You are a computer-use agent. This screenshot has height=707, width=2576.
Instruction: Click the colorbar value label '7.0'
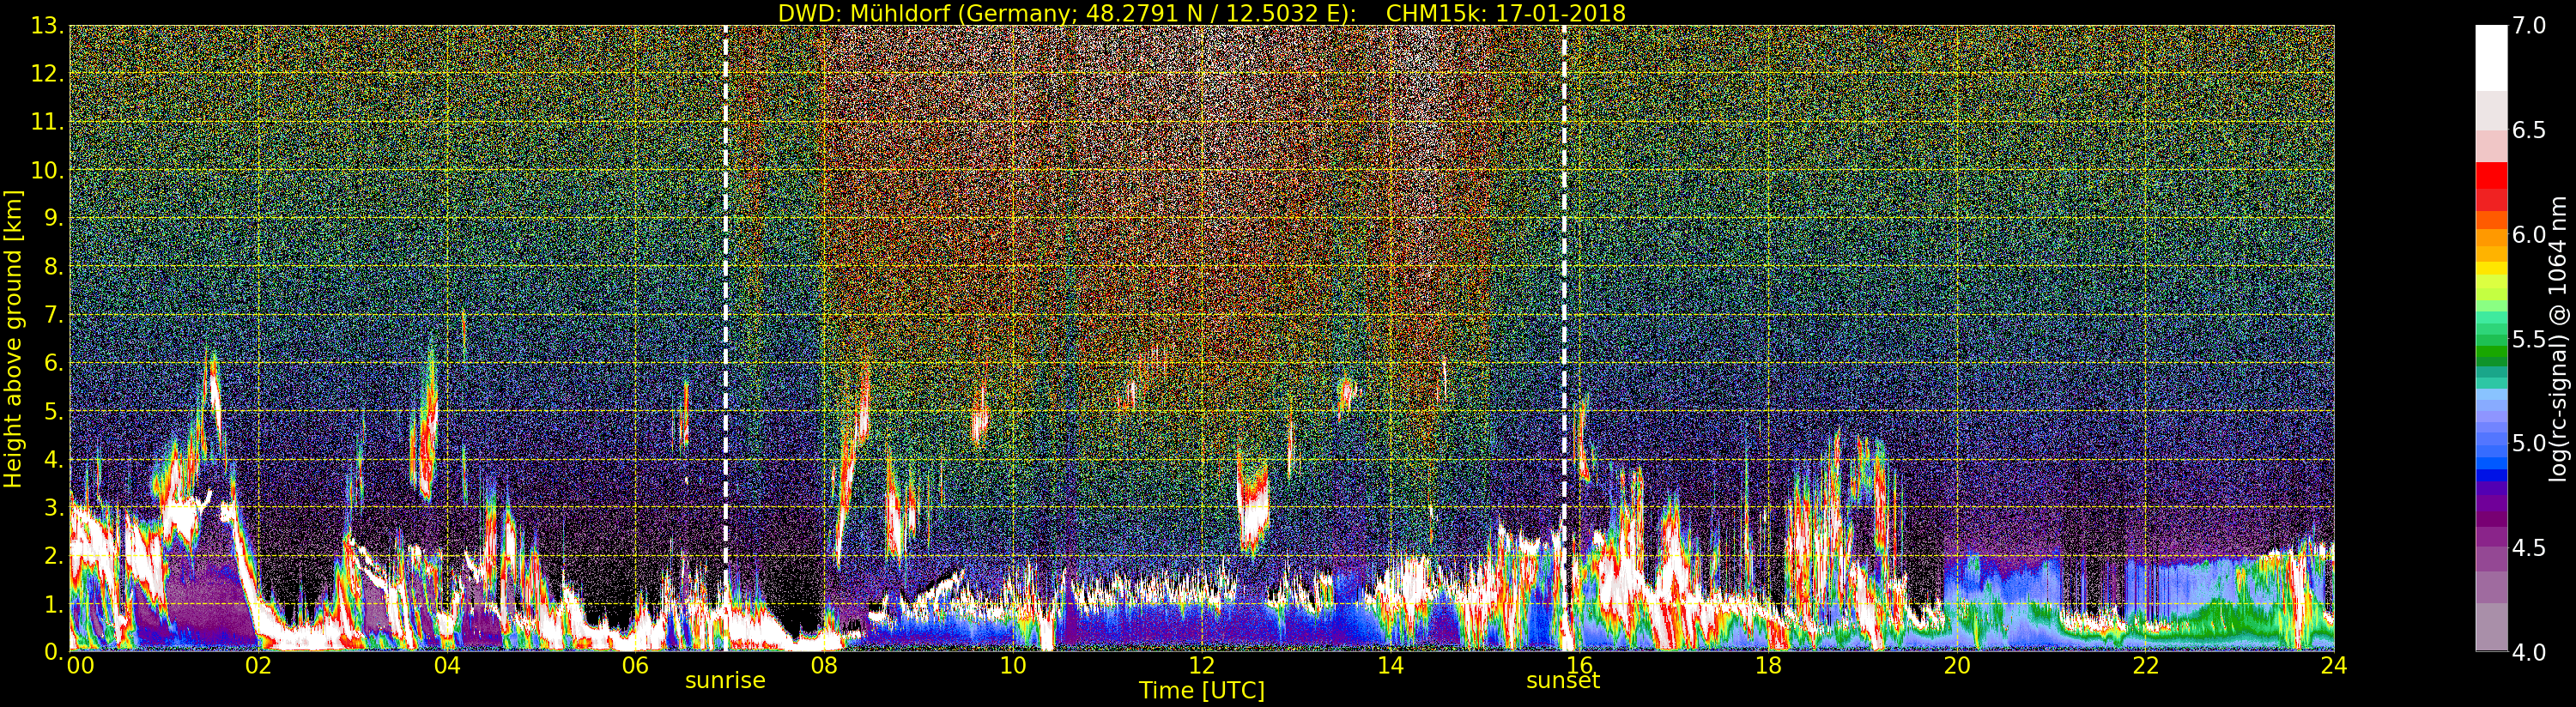pyautogui.click(x=2529, y=26)
